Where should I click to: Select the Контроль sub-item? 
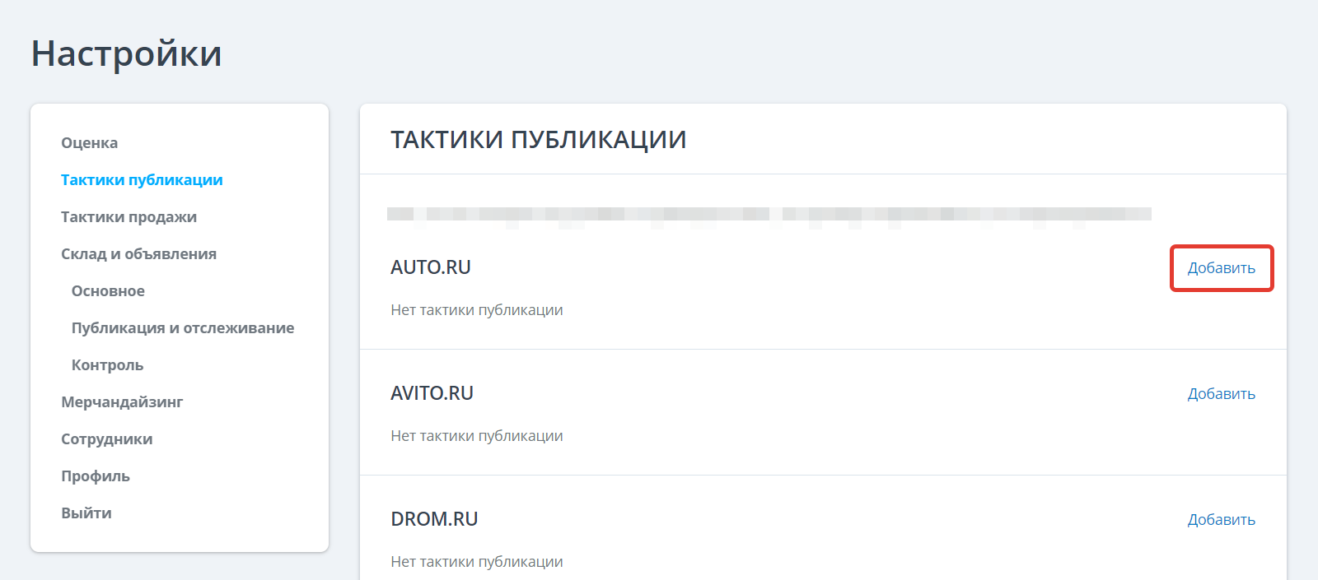coord(107,365)
